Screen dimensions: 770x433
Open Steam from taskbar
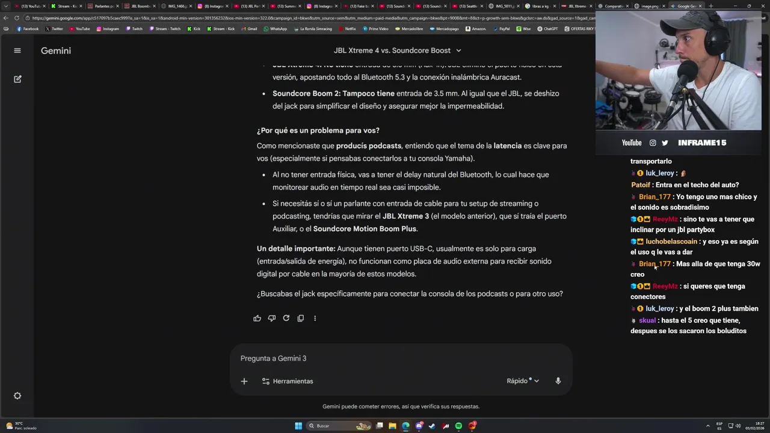pos(432,426)
